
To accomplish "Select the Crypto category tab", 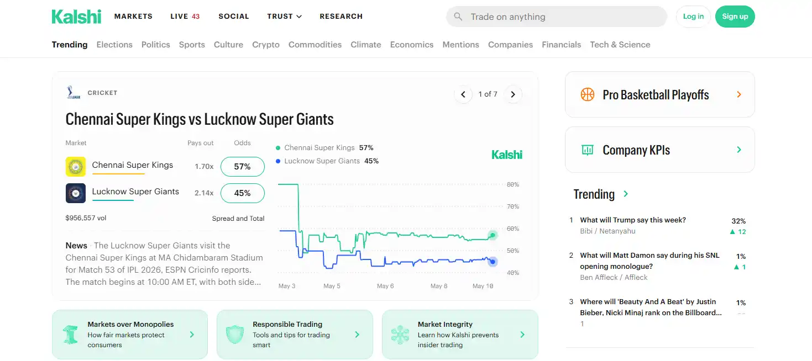I will click(x=266, y=45).
